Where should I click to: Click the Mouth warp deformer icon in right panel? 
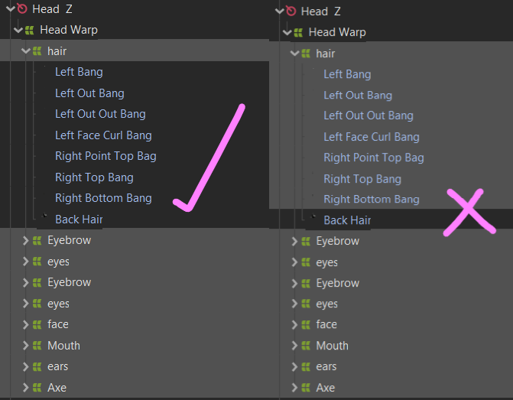click(306, 346)
